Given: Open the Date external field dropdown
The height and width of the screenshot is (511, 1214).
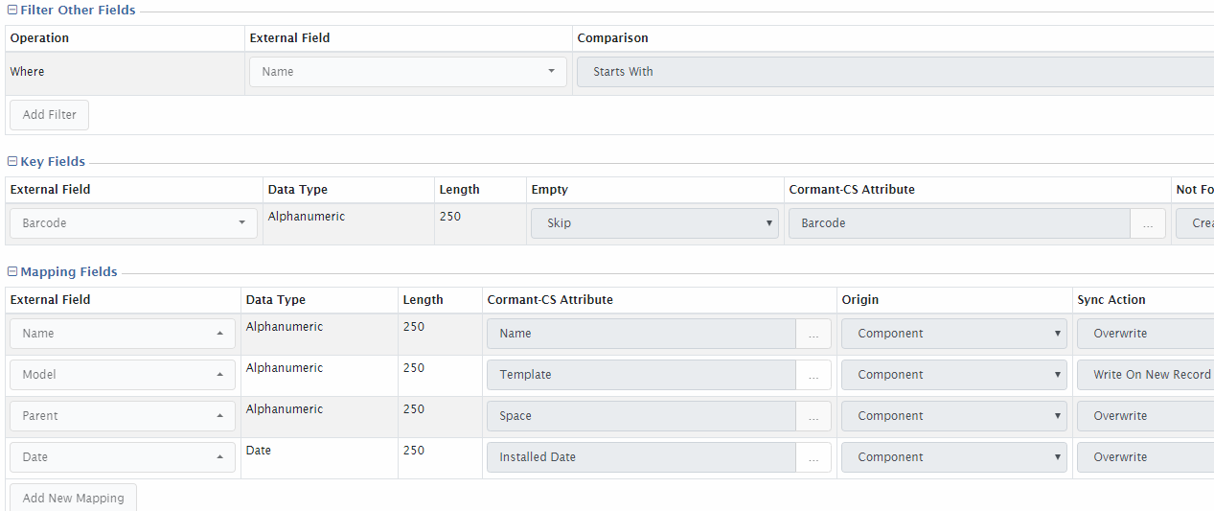Looking at the screenshot, I should click(x=122, y=457).
